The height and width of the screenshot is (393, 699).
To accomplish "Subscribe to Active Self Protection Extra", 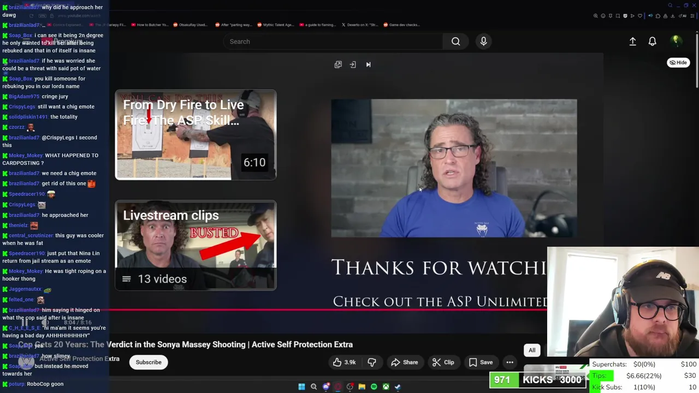I will point(149,362).
